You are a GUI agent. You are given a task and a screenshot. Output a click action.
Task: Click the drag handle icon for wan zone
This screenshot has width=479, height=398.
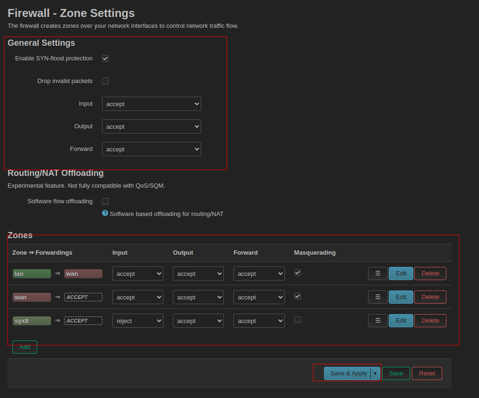tap(377, 297)
